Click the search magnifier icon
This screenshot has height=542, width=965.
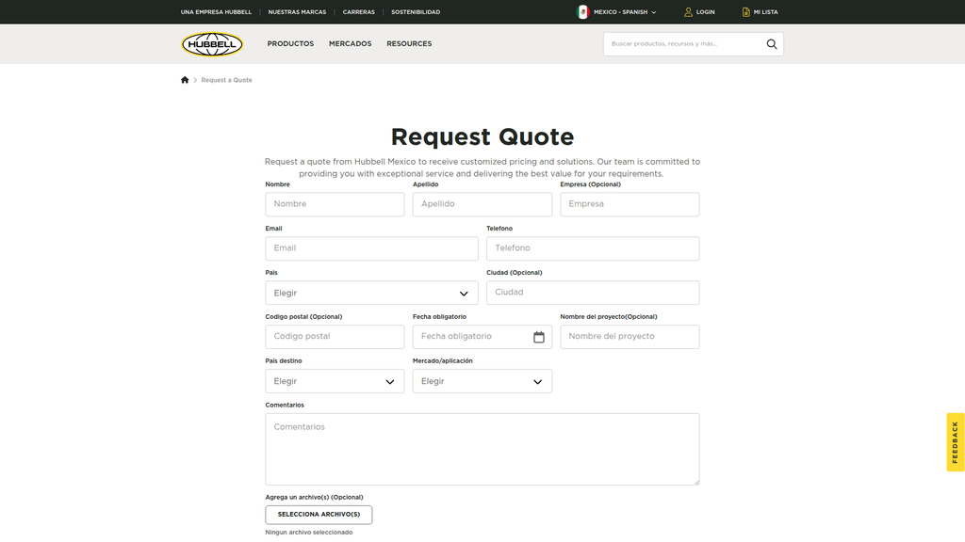pyautogui.click(x=771, y=44)
